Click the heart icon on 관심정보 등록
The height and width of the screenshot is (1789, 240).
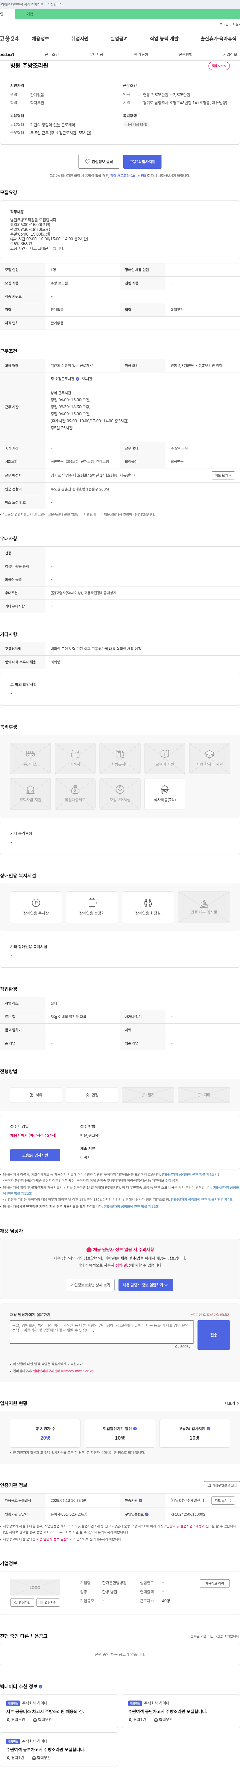click(87, 162)
